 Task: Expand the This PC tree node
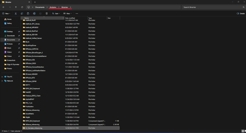pyautogui.click(x=2, y=77)
